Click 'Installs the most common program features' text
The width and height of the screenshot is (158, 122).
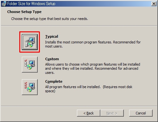click(78, 42)
